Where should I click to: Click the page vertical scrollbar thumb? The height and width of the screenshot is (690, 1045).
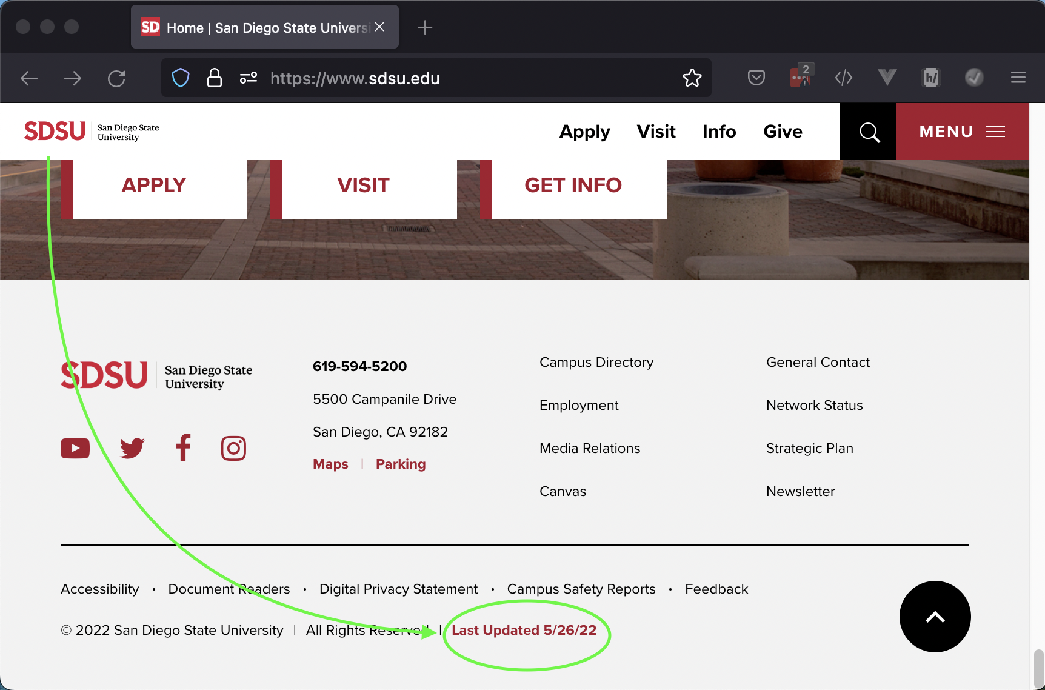point(1038,668)
